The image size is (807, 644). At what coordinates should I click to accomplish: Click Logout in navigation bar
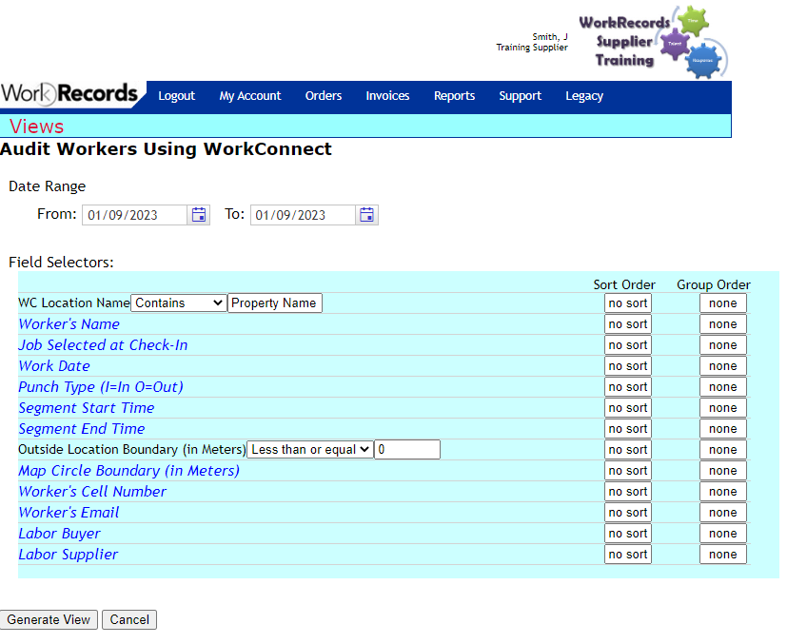(x=177, y=96)
